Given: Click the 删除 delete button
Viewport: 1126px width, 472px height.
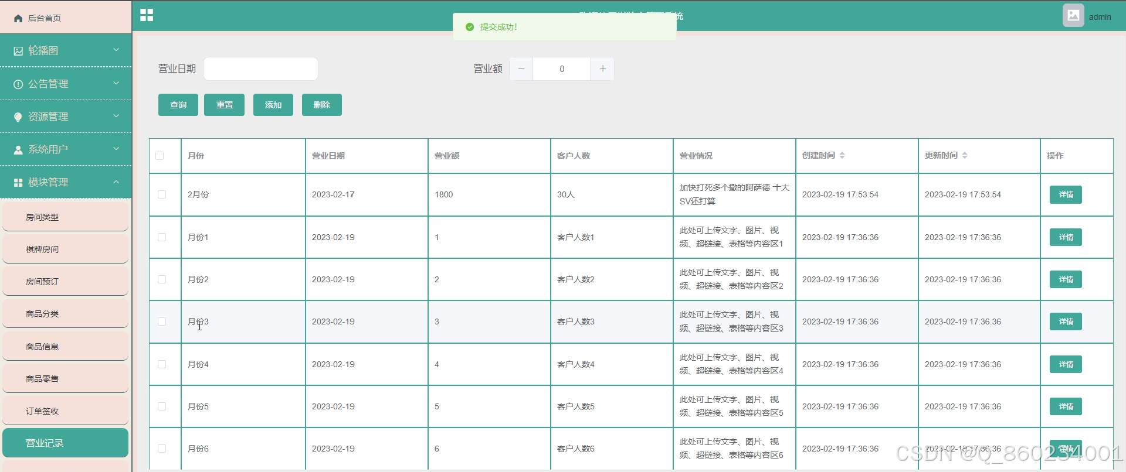Looking at the screenshot, I should click(x=322, y=105).
